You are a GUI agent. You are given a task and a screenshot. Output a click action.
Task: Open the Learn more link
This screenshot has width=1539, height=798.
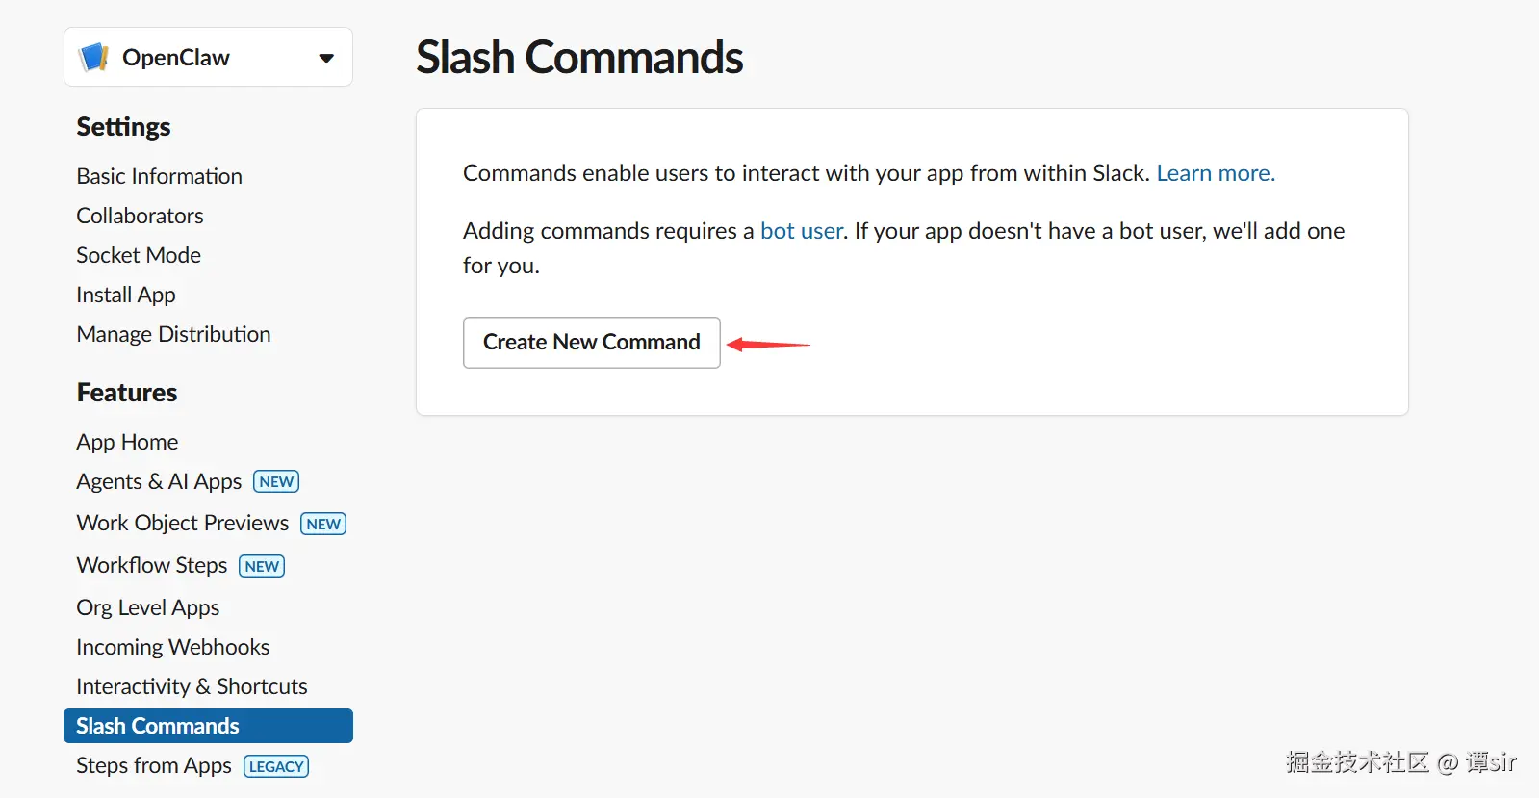click(1215, 173)
